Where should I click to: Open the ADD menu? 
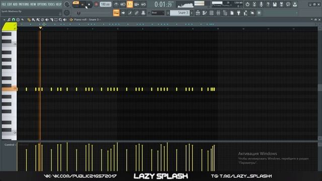pos(15,5)
